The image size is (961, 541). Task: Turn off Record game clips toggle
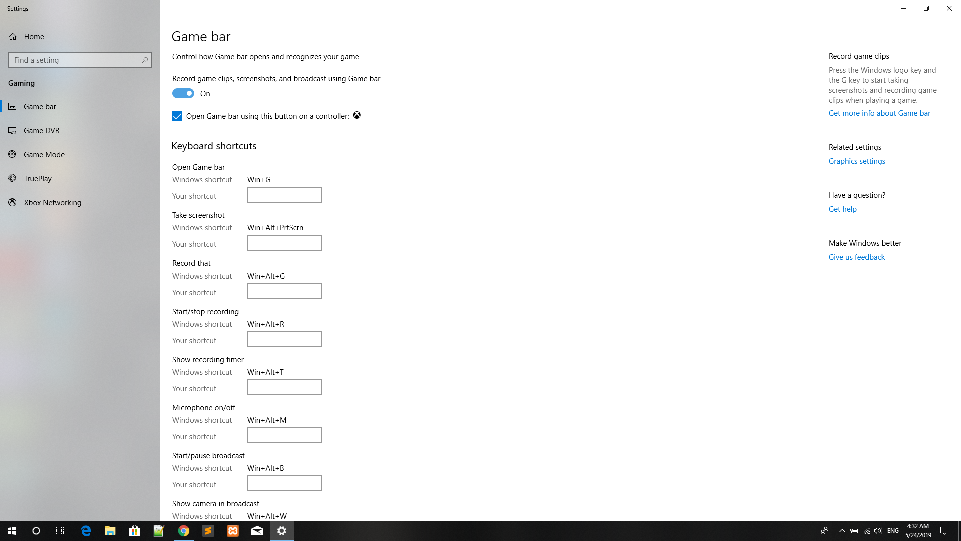pos(183,94)
